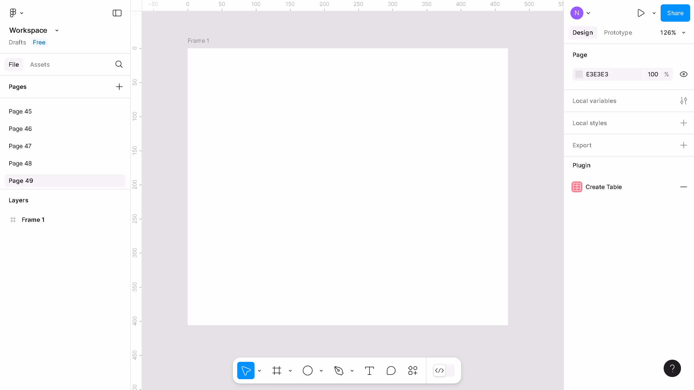This screenshot has height=390, width=694.
Task: Switch to the Prototype tab
Action: coord(618,32)
